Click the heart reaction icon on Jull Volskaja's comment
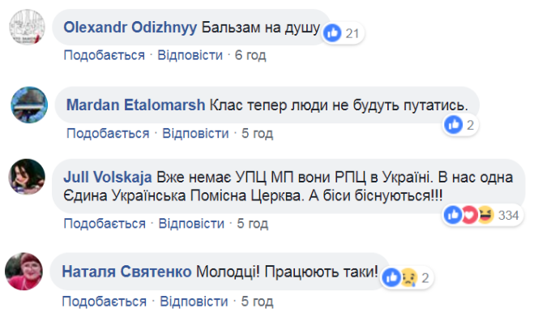This screenshot has height=313, width=534. (469, 215)
